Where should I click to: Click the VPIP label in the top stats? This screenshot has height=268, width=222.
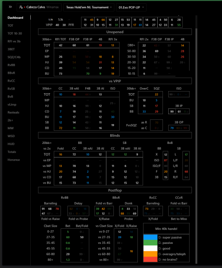coord(49,25)
